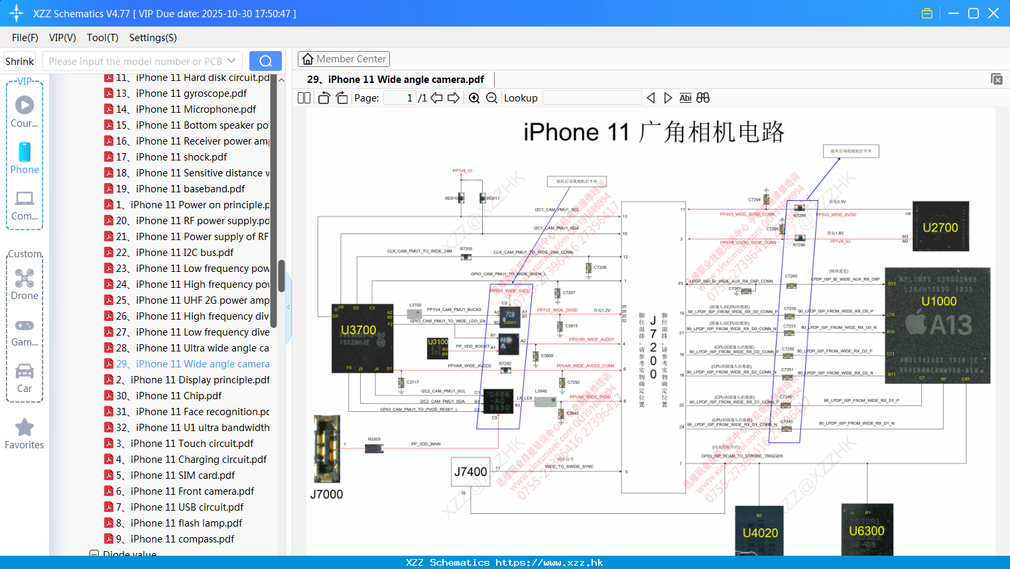Select the iPhone 11 Wide angle camera tab
This screenshot has width=1010, height=569.
point(396,80)
